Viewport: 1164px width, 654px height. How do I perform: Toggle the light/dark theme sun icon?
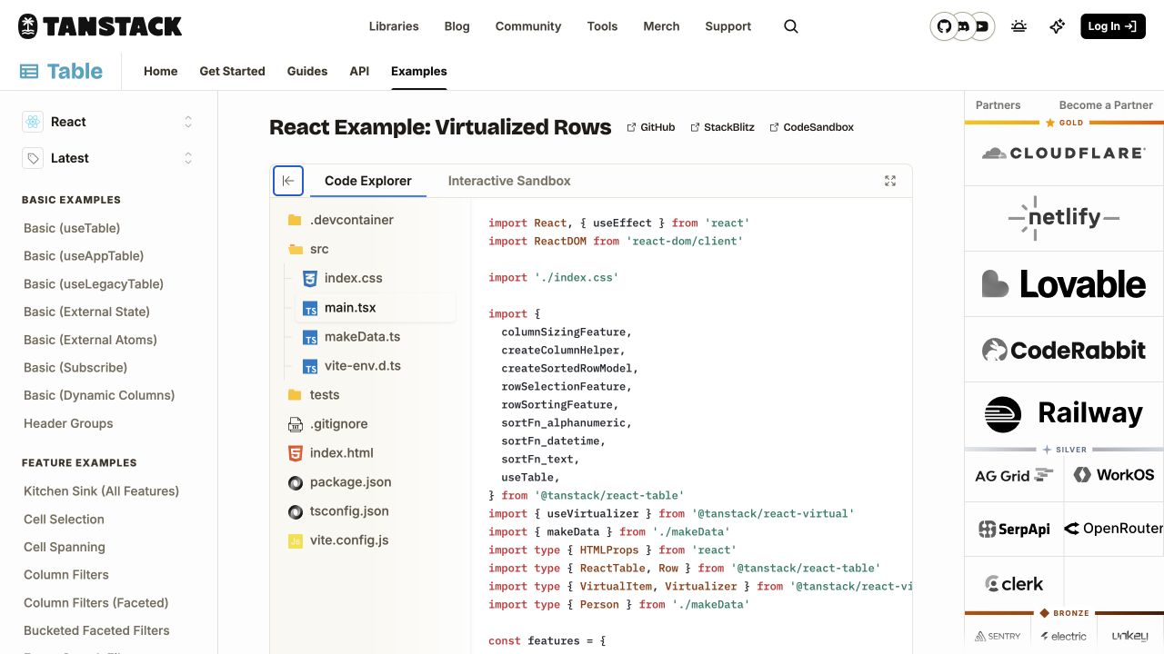(1018, 26)
